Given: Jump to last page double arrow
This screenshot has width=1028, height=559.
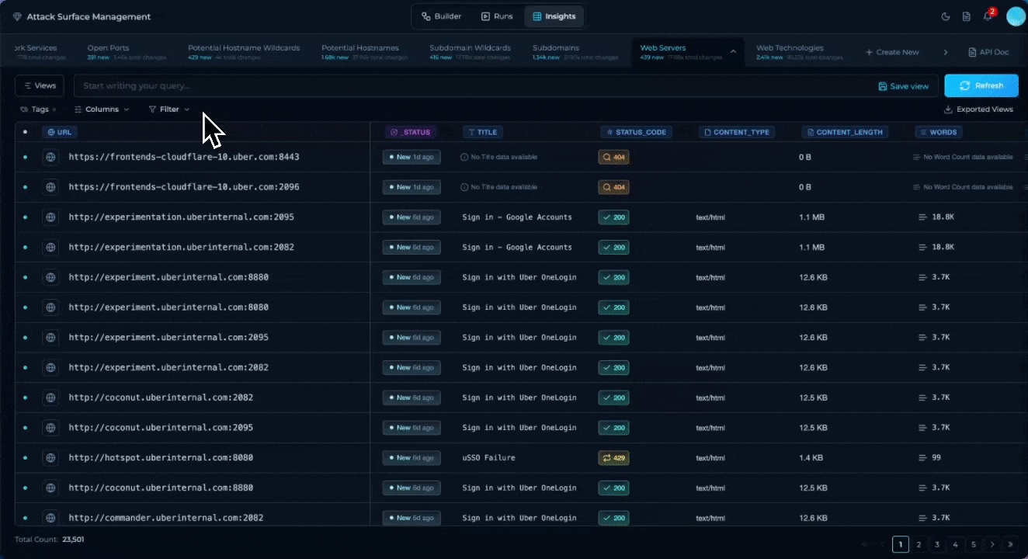Looking at the screenshot, I should (x=1011, y=544).
